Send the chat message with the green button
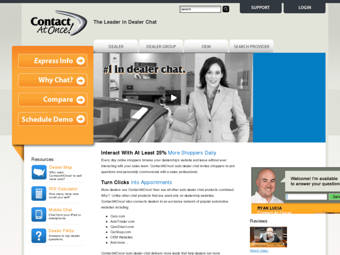This screenshot has width=340, height=255. [x=334, y=197]
